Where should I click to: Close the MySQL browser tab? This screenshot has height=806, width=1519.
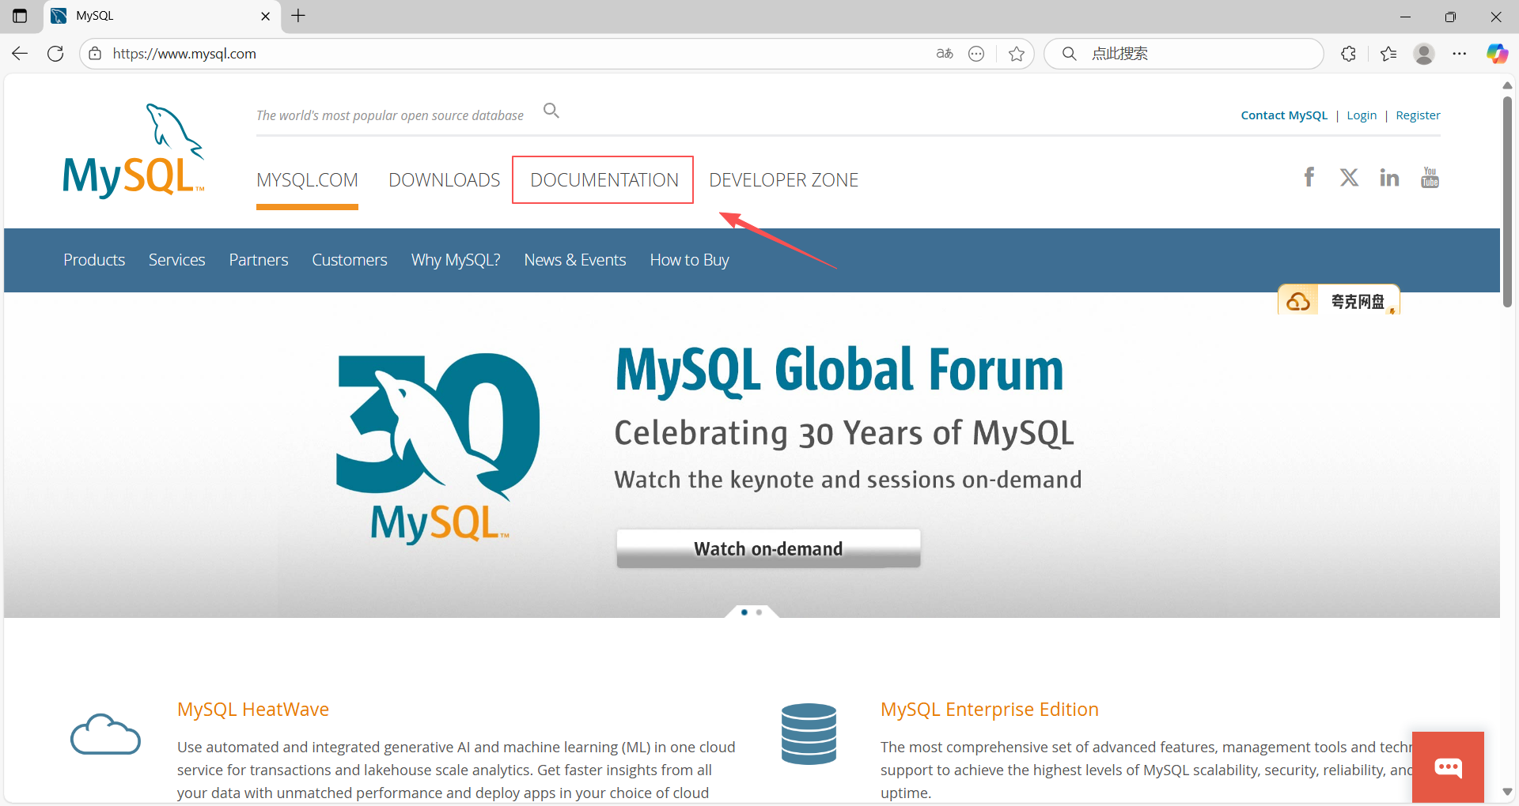[265, 16]
